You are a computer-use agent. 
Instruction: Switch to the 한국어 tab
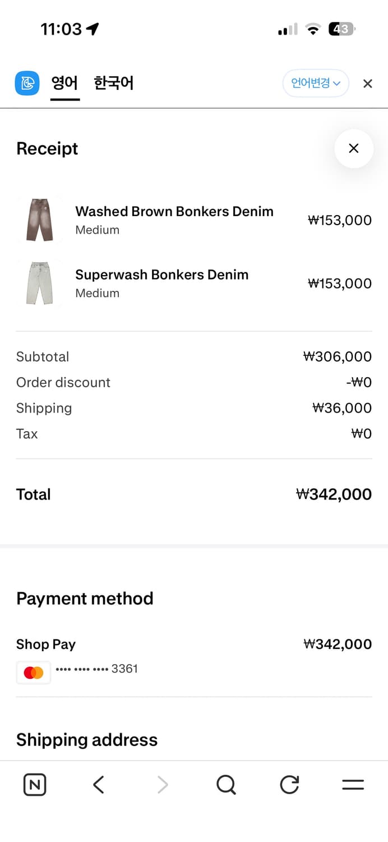pyautogui.click(x=113, y=84)
